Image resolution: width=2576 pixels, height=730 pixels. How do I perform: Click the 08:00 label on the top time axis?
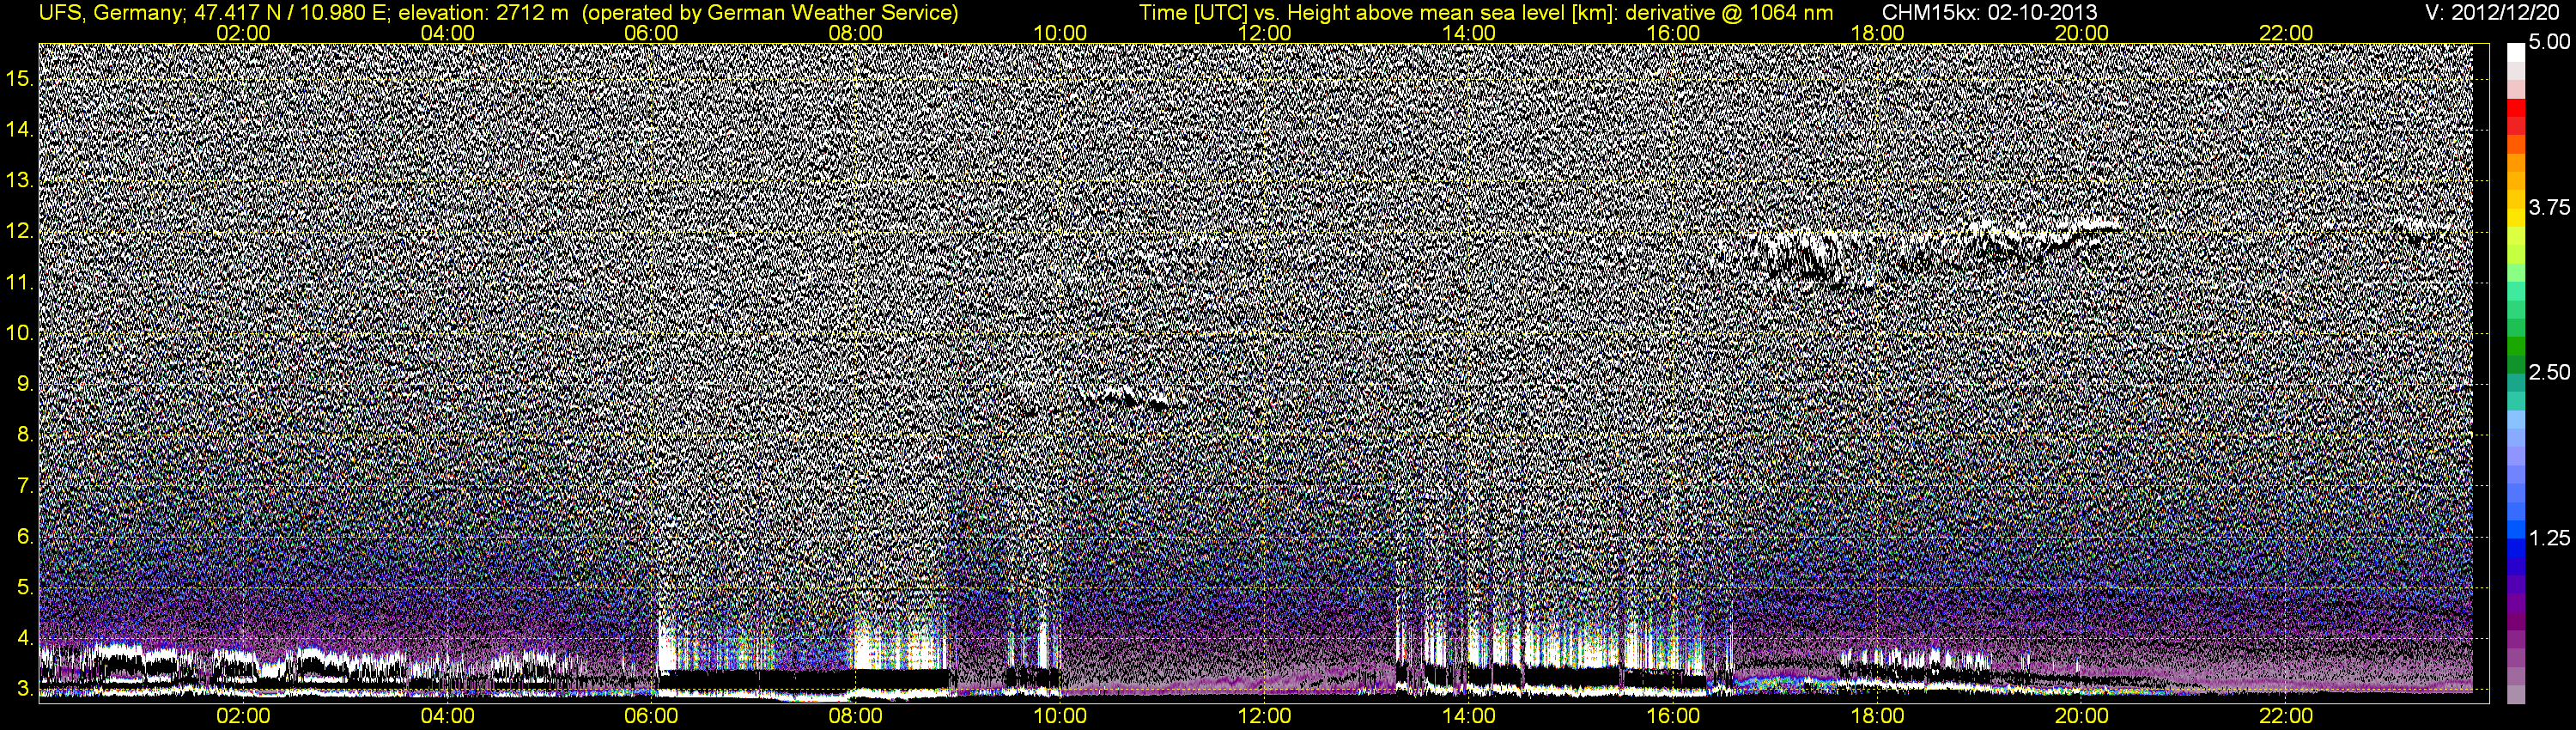coord(856,33)
